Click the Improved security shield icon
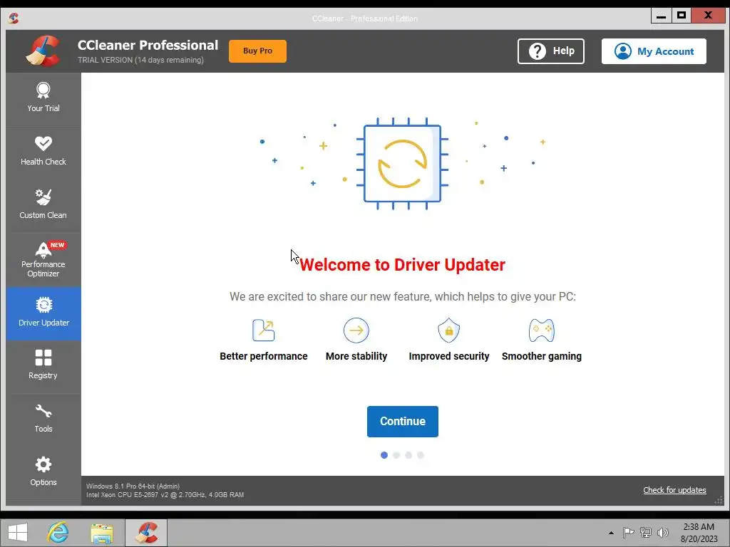Image resolution: width=730 pixels, height=547 pixels. pyautogui.click(x=449, y=330)
